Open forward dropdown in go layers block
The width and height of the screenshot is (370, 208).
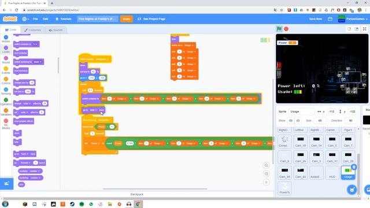point(25,163)
